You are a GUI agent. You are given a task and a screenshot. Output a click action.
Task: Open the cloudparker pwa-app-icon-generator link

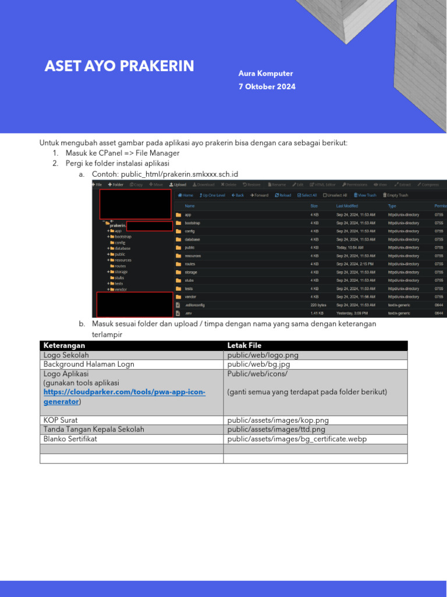tap(125, 396)
